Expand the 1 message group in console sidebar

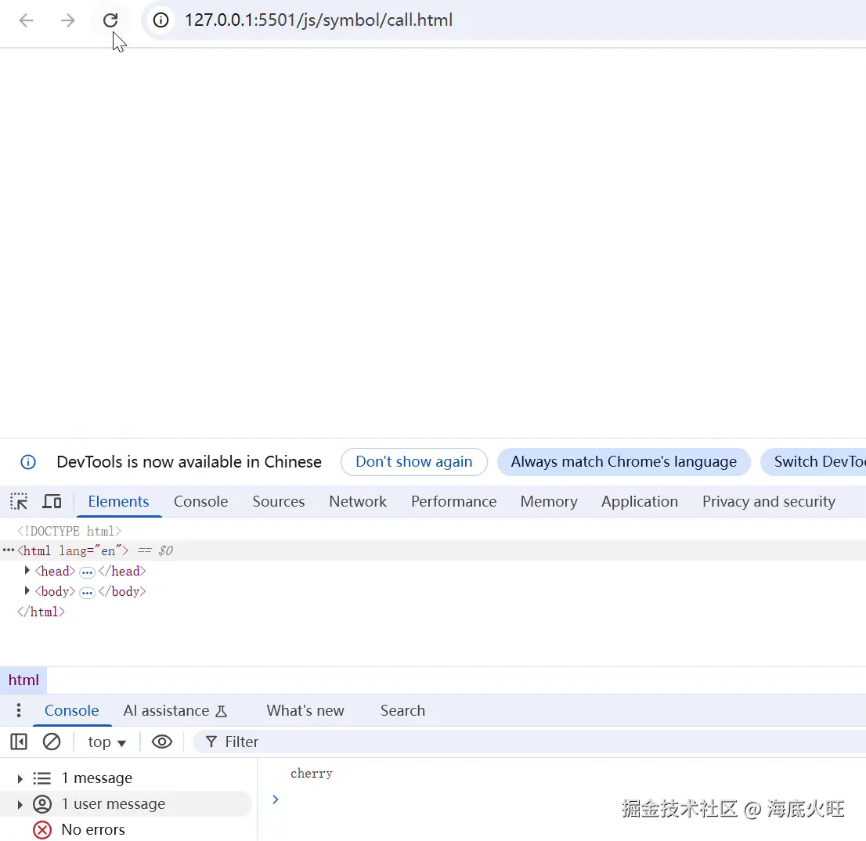19,778
